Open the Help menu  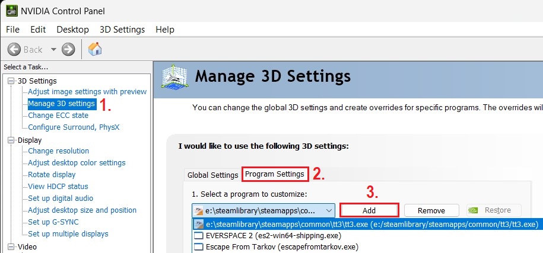pos(165,30)
